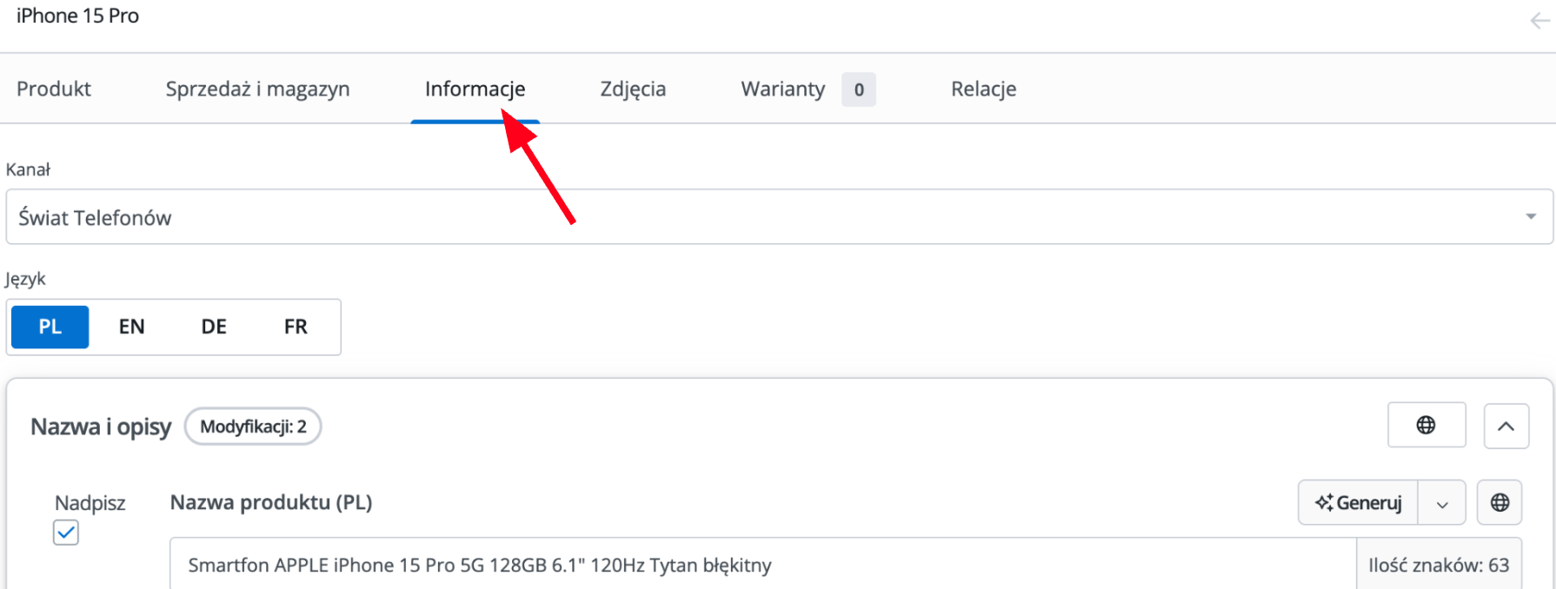Open the Zdjęcia tab
This screenshot has height=589, width=1556.
[633, 89]
